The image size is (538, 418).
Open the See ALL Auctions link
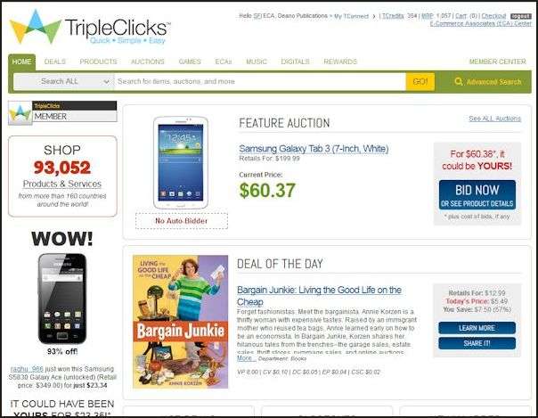(x=494, y=119)
